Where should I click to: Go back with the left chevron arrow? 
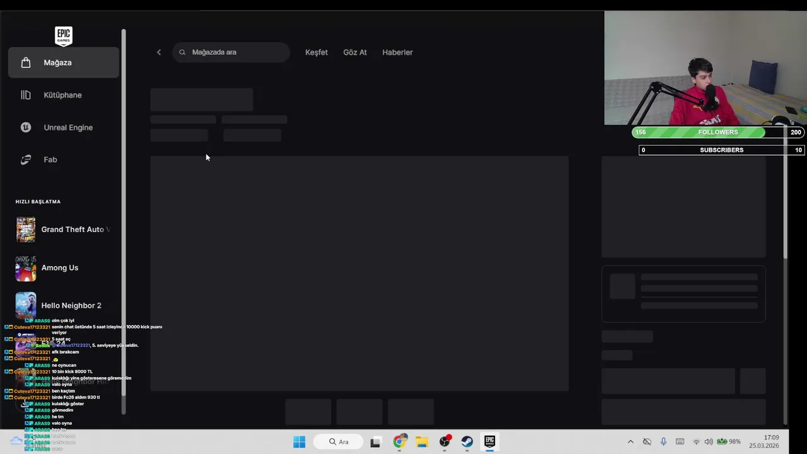[x=159, y=52]
